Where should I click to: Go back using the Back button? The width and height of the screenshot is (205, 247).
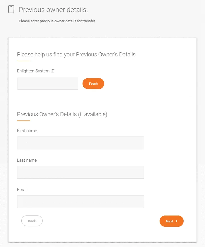(x=32, y=221)
